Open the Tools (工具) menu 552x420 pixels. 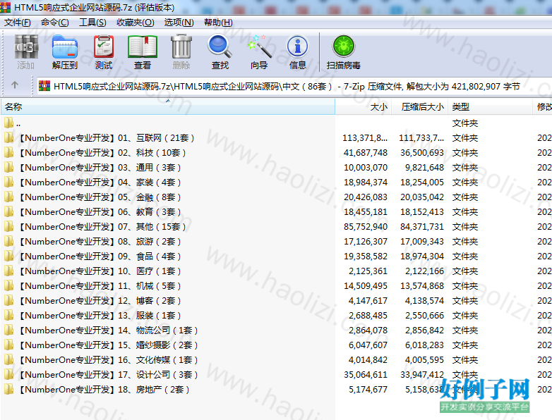(92, 23)
